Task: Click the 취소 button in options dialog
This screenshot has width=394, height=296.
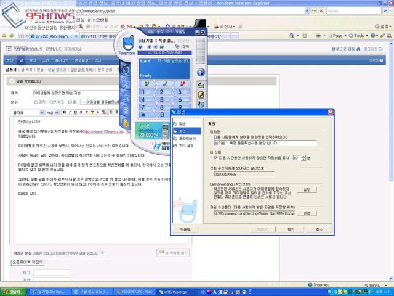Action: (x=319, y=229)
